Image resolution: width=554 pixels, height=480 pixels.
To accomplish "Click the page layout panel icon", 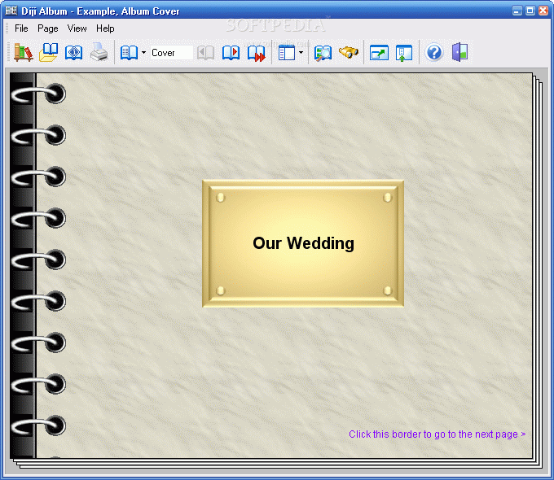I will tap(287, 53).
